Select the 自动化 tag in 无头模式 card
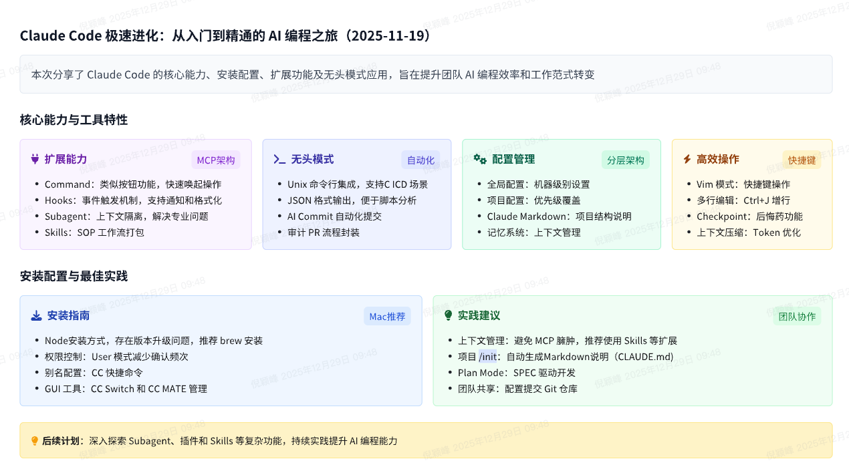This screenshot has width=849, height=475. tap(420, 160)
